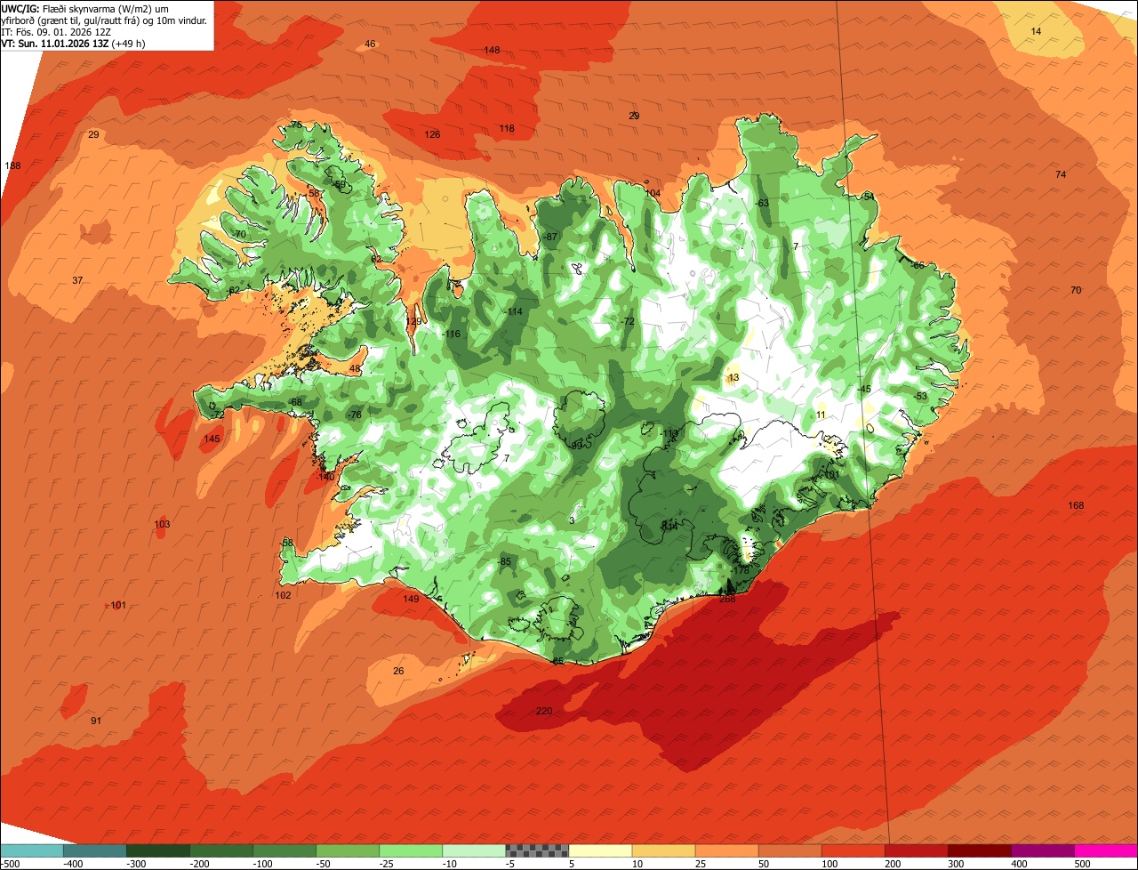Image resolution: width=1138 pixels, height=870 pixels.
Task: Click the coastal value 149
Action: 411,599
